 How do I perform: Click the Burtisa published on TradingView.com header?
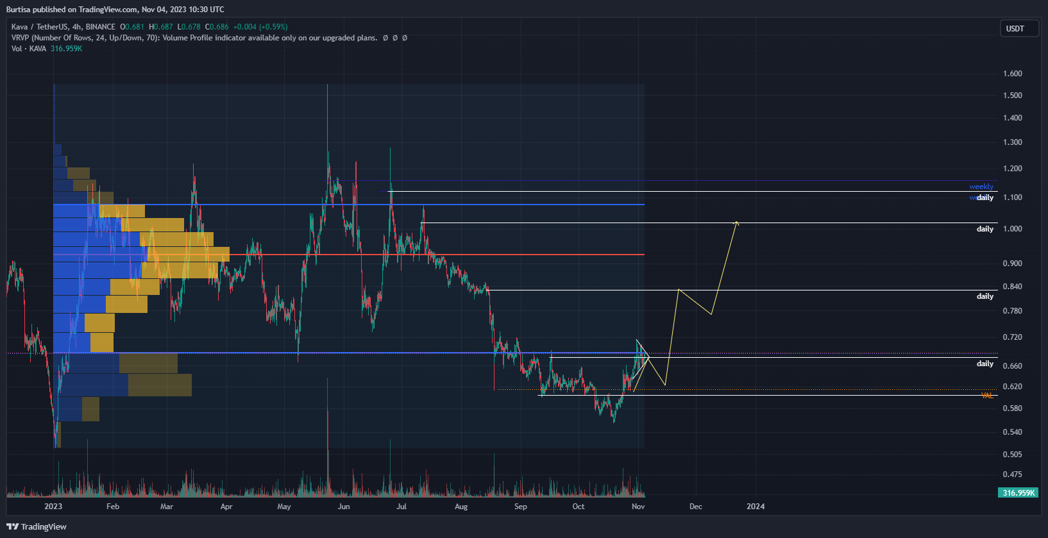click(115, 10)
